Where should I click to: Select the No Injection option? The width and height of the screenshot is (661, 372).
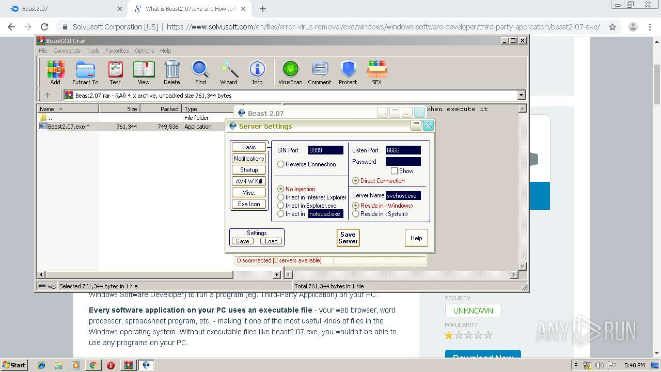coord(281,189)
